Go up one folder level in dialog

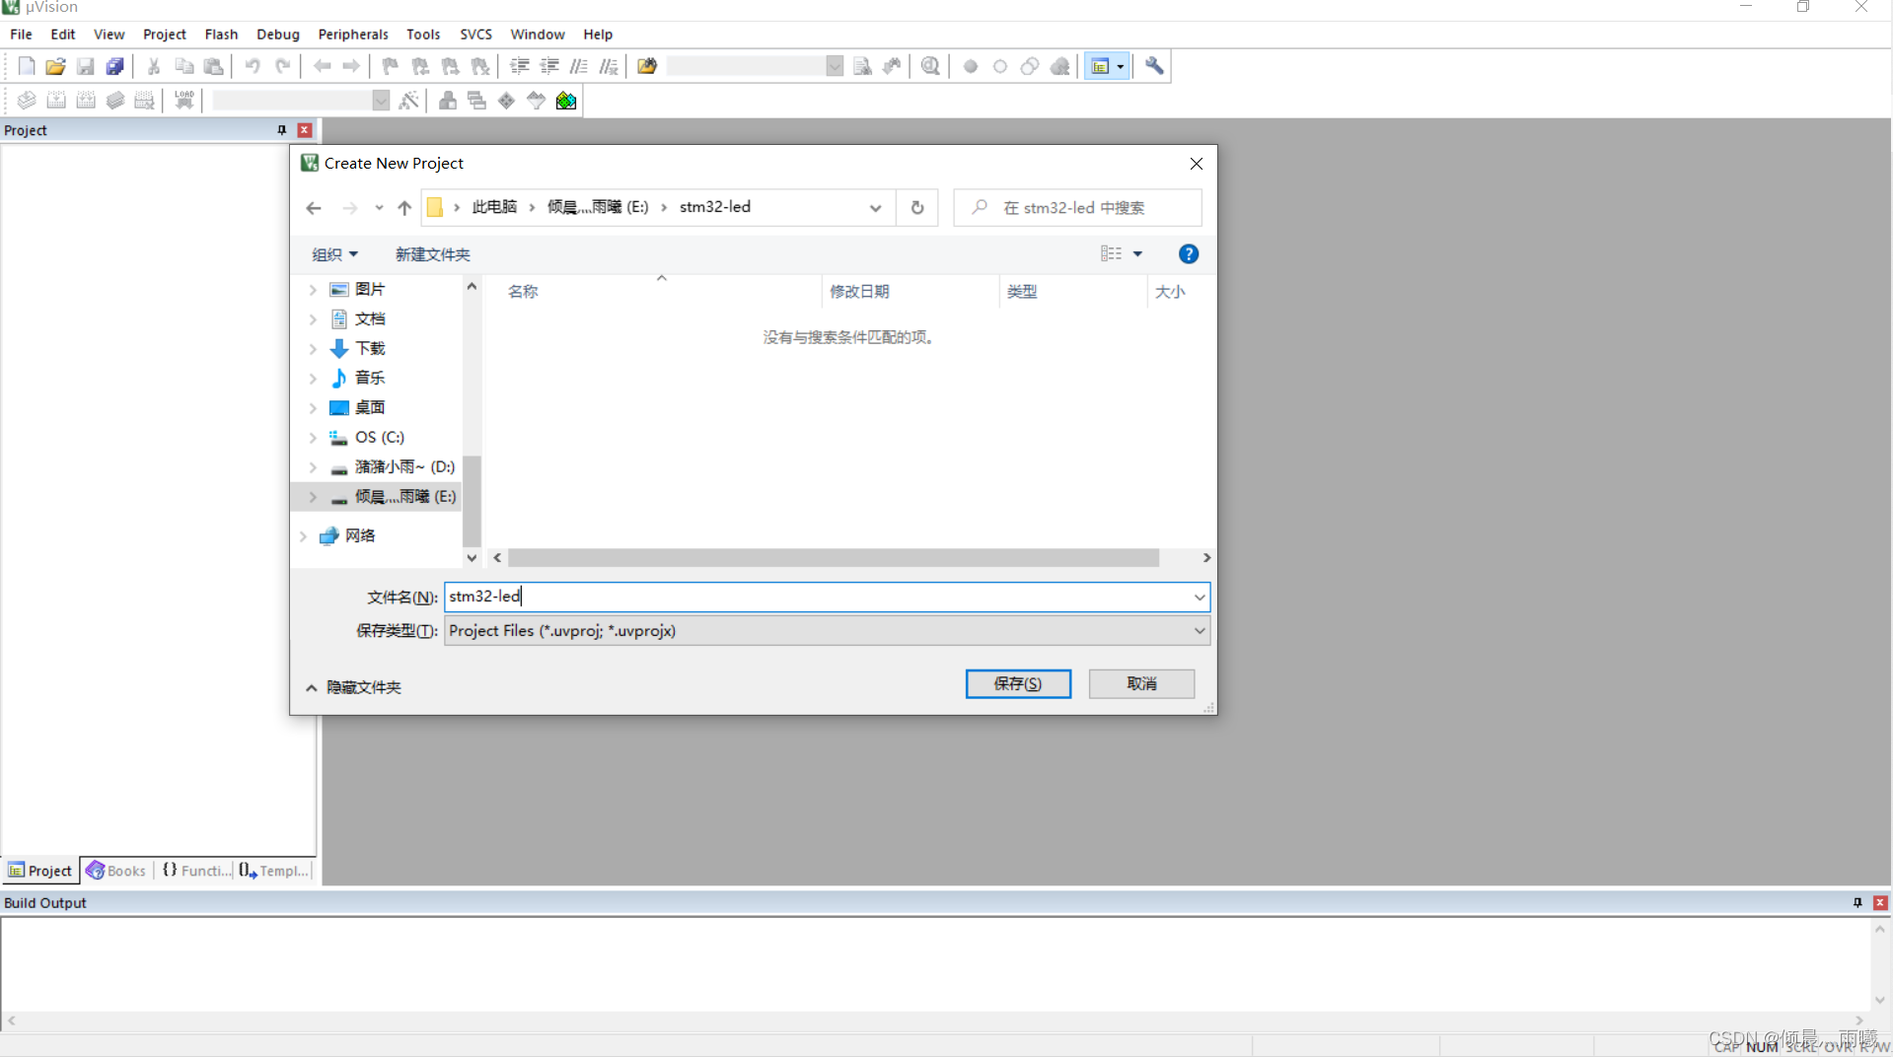tap(404, 207)
